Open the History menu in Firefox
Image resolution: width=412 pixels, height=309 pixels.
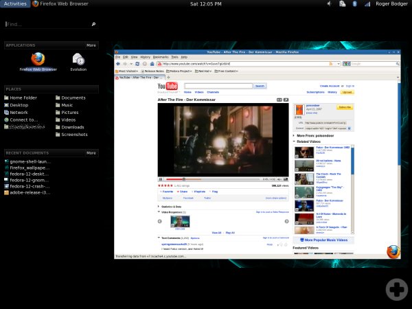tap(145, 57)
